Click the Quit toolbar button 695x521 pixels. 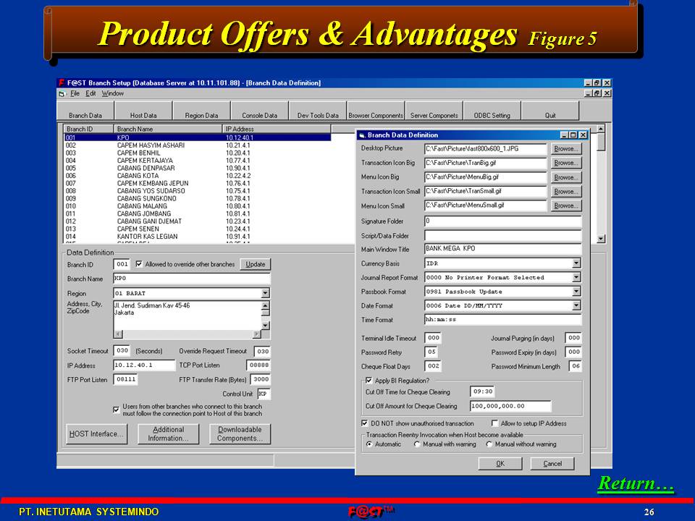coord(550,115)
